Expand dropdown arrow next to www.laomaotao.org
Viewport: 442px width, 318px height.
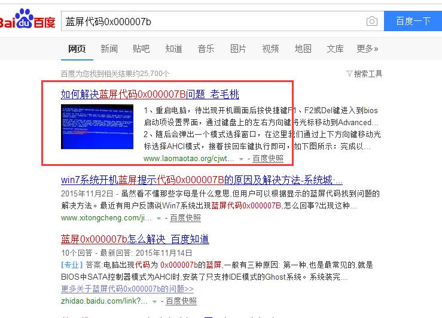click(x=241, y=159)
